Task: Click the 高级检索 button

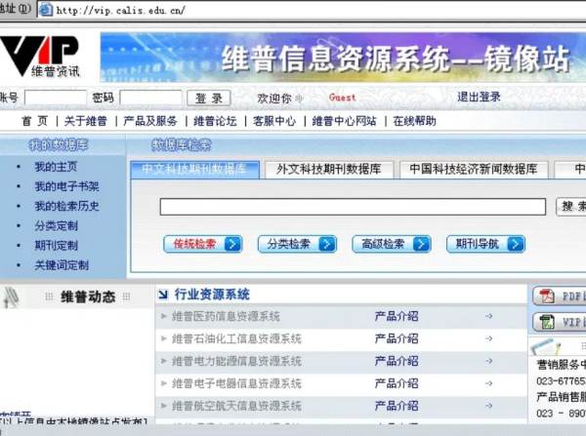Action: [x=392, y=244]
